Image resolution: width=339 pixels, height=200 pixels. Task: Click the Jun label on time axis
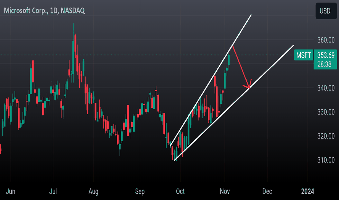click(11, 191)
